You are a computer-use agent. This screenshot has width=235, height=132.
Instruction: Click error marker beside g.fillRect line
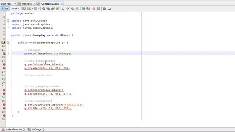point(4,108)
